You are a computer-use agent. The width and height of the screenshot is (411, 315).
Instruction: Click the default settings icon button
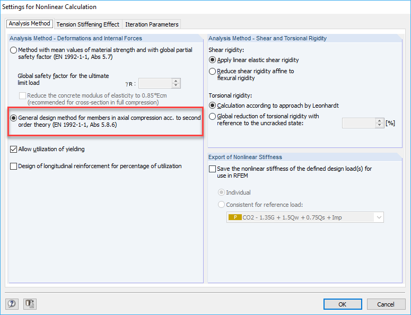pyautogui.click(x=30, y=304)
